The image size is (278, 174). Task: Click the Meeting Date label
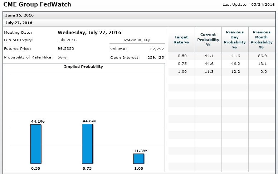pos(18,33)
